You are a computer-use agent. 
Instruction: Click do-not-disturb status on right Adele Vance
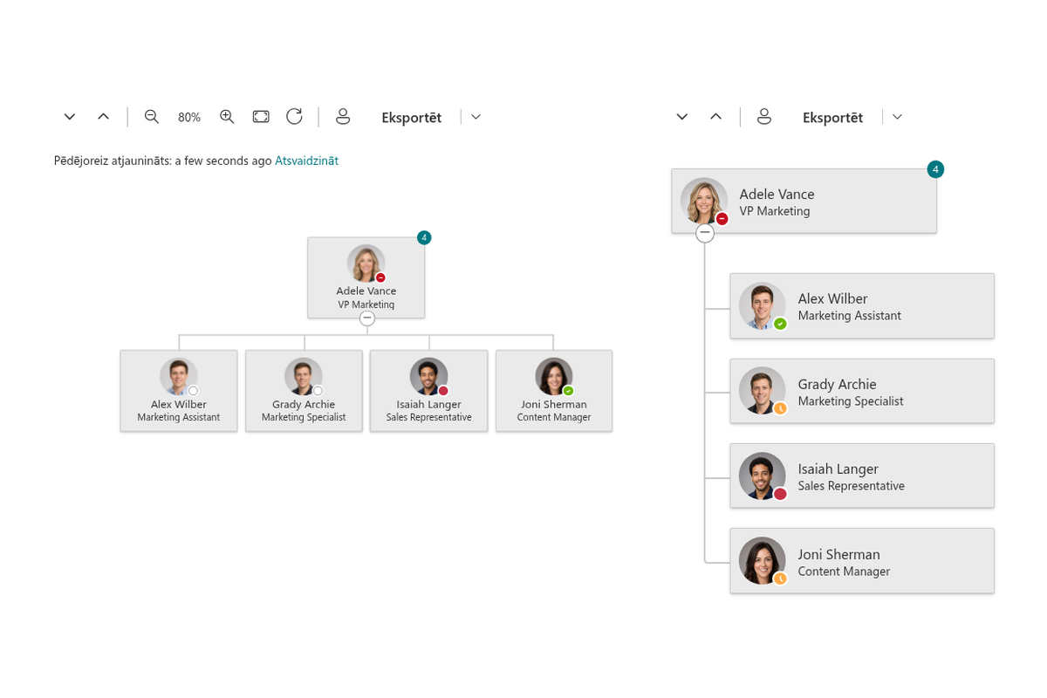pos(722,219)
